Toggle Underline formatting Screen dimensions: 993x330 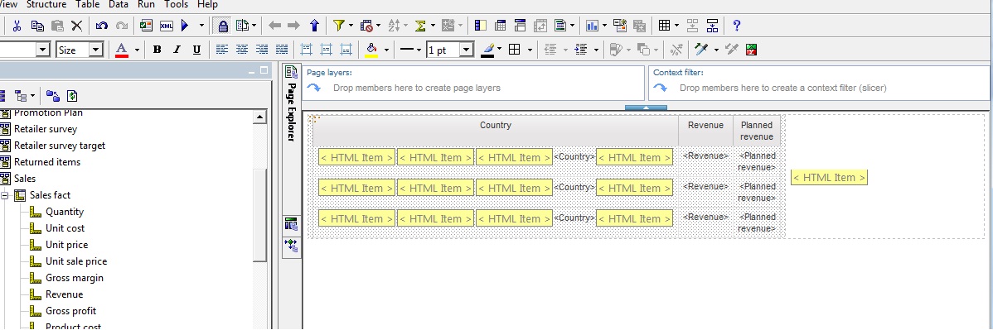pos(196,50)
